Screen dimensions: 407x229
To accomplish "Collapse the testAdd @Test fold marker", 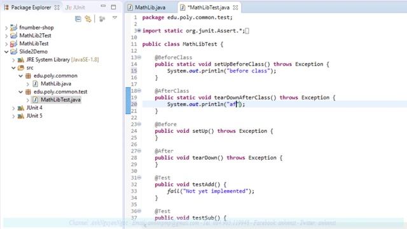I will coord(139,177).
